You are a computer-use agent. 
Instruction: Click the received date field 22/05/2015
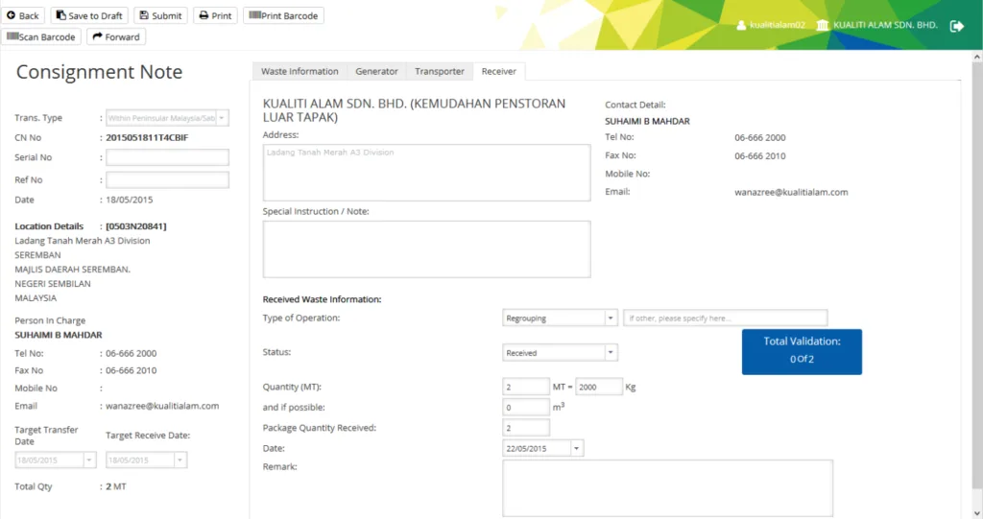coord(537,448)
